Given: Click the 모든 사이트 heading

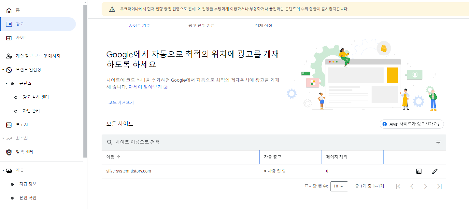Looking at the screenshot, I should [120, 124].
